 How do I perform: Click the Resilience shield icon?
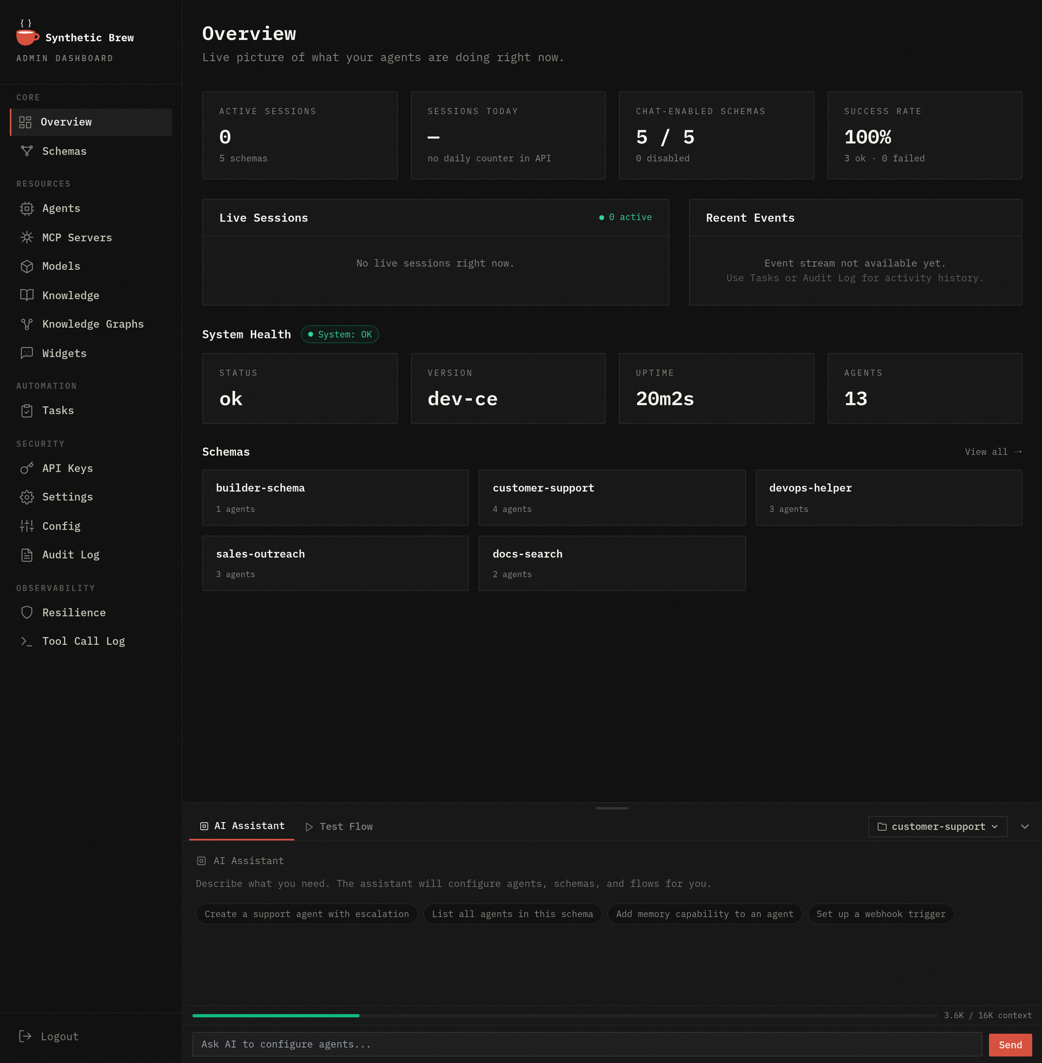pyautogui.click(x=27, y=613)
